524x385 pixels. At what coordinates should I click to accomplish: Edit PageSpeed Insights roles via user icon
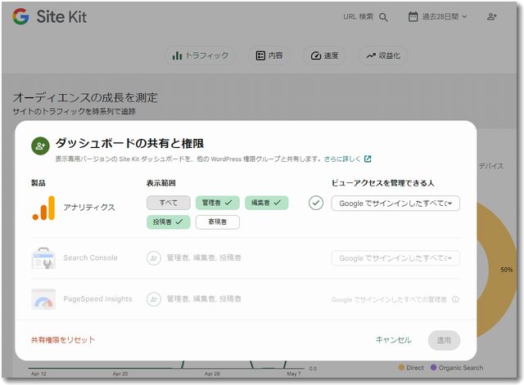154,299
